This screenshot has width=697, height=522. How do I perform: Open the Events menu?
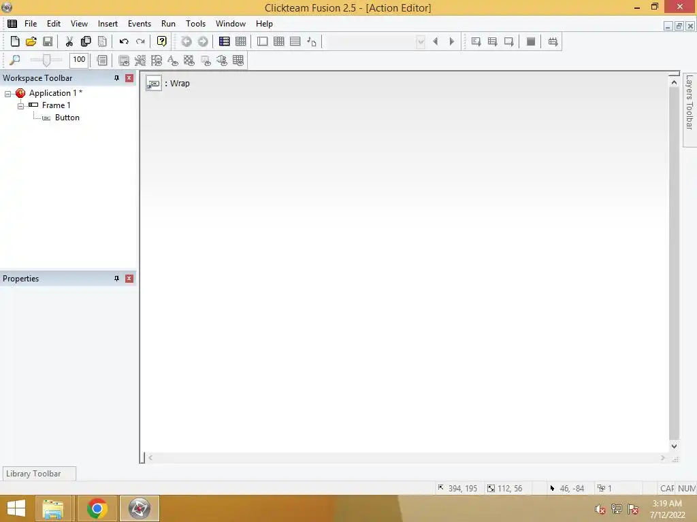140,24
